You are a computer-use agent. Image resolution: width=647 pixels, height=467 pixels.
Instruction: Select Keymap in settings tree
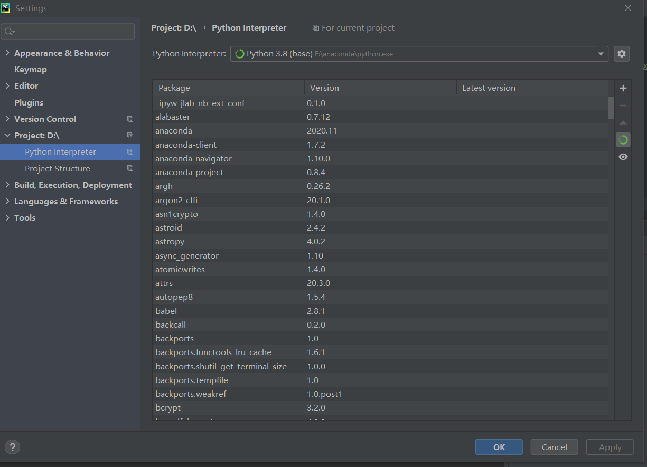tap(31, 69)
